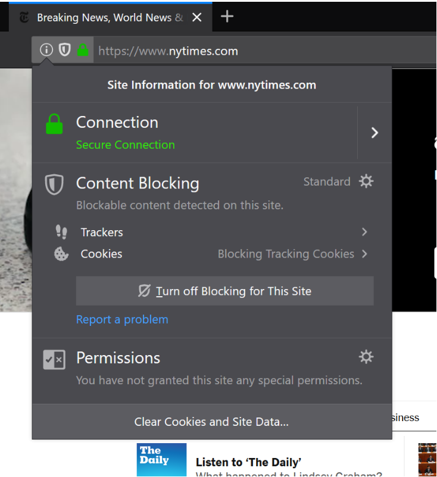Expand the Cookies row chevron
437x477 pixels.
pyautogui.click(x=364, y=254)
